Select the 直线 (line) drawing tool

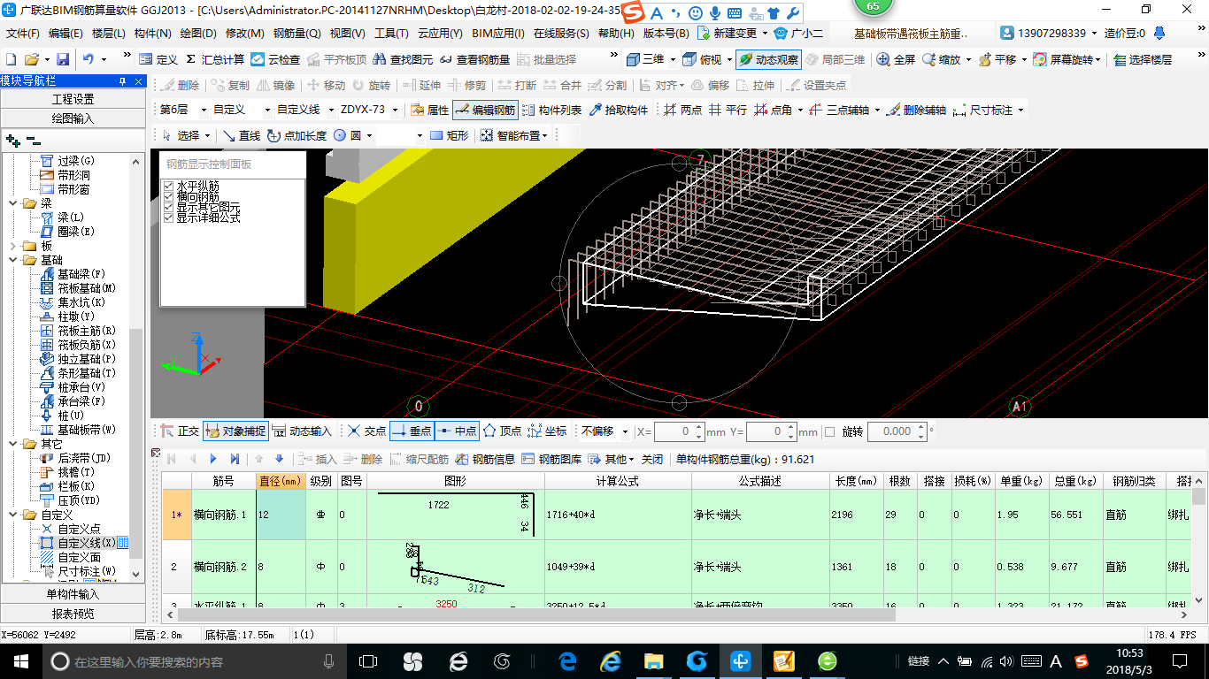coord(241,135)
